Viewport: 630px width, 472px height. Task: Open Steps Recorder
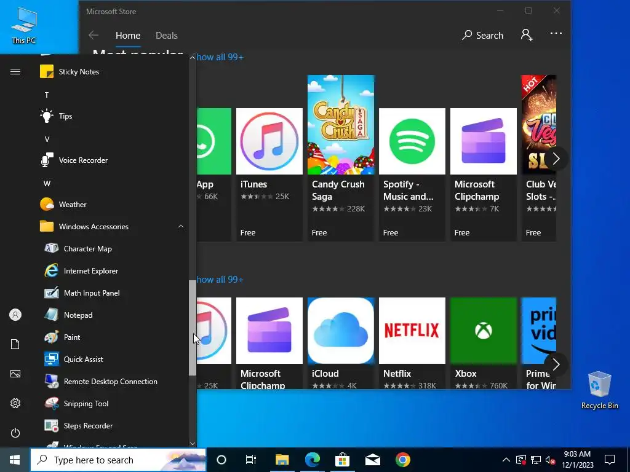click(x=113, y=426)
